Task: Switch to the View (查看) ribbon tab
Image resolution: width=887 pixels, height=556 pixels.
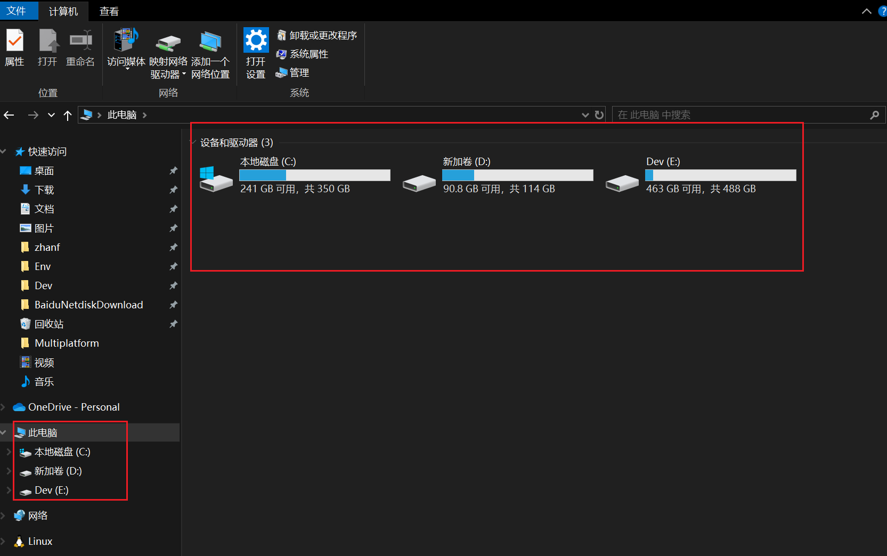Action: (x=109, y=11)
